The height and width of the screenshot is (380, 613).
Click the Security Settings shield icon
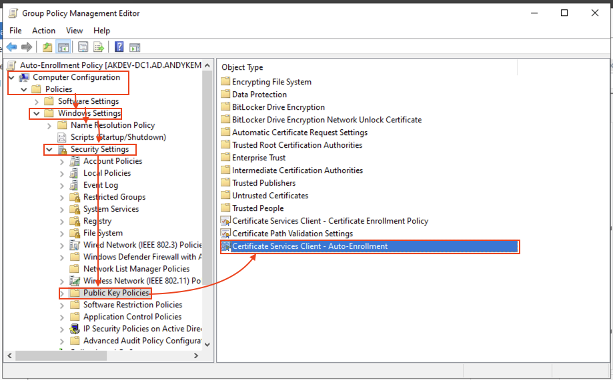(x=62, y=150)
